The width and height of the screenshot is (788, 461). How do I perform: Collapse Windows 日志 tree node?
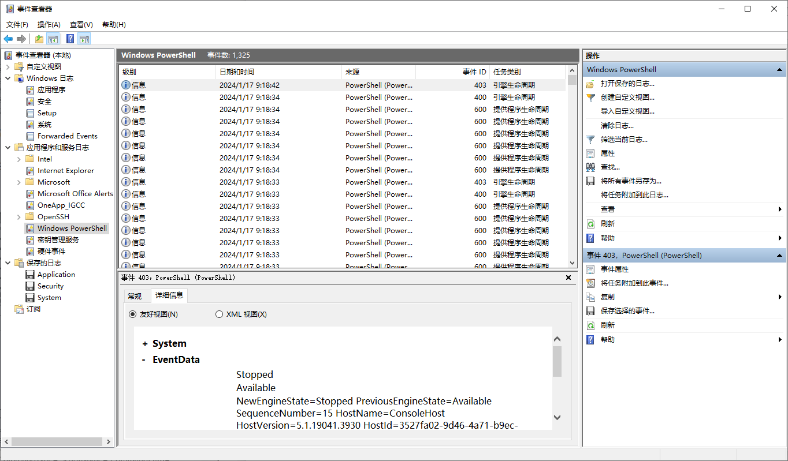pos(8,78)
